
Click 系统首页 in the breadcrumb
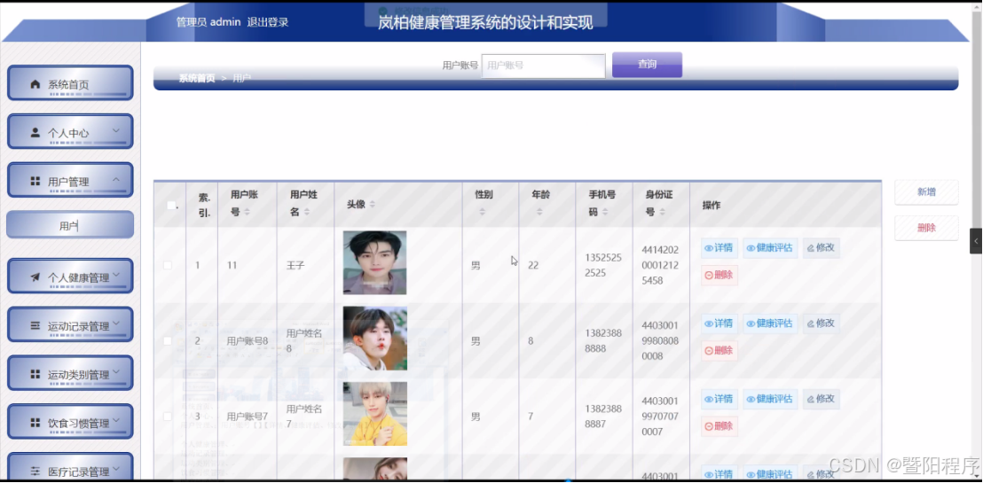tap(197, 78)
